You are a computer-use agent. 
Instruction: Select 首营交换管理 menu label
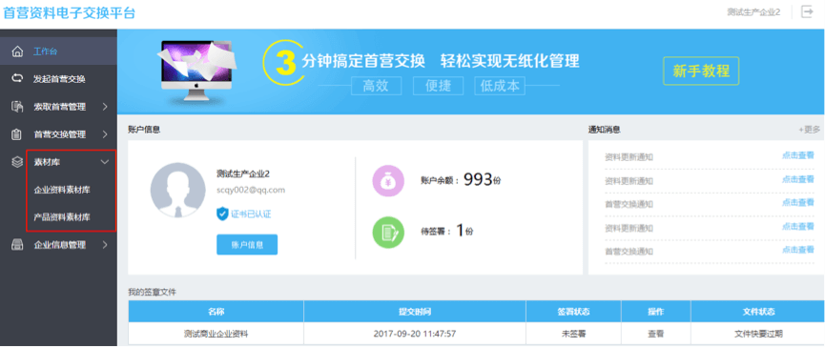[59, 134]
